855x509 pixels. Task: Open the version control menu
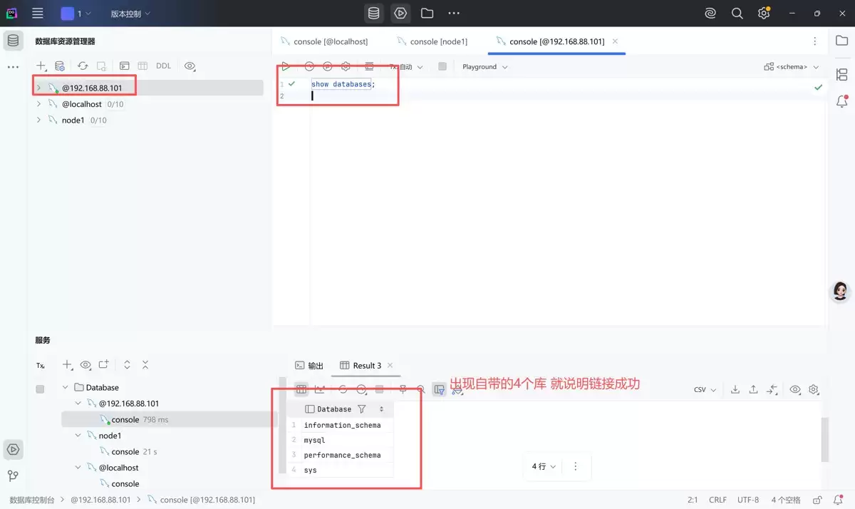(130, 14)
